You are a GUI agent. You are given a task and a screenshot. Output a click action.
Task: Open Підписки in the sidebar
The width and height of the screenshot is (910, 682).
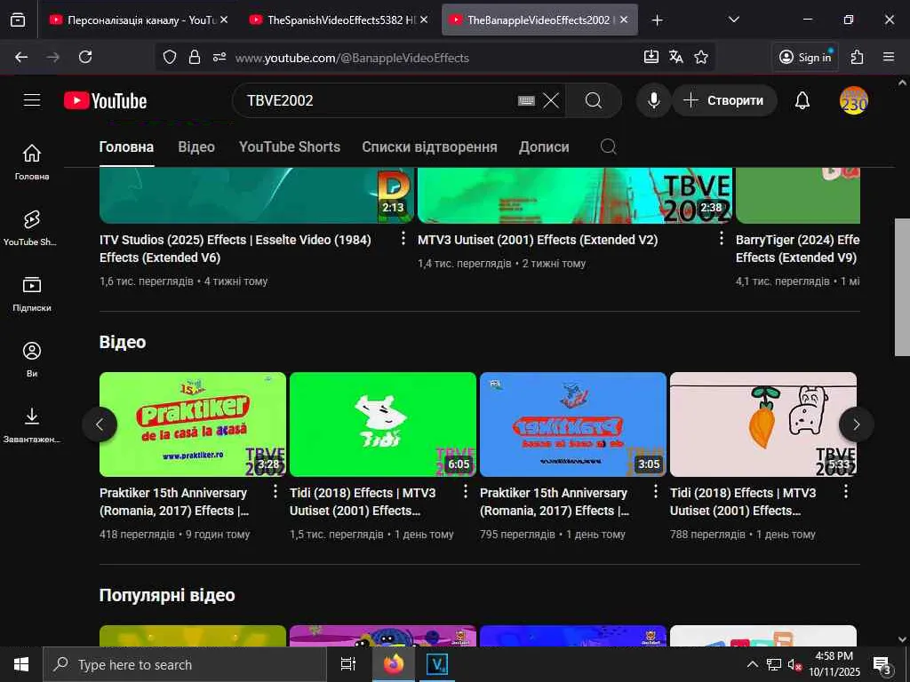32,294
